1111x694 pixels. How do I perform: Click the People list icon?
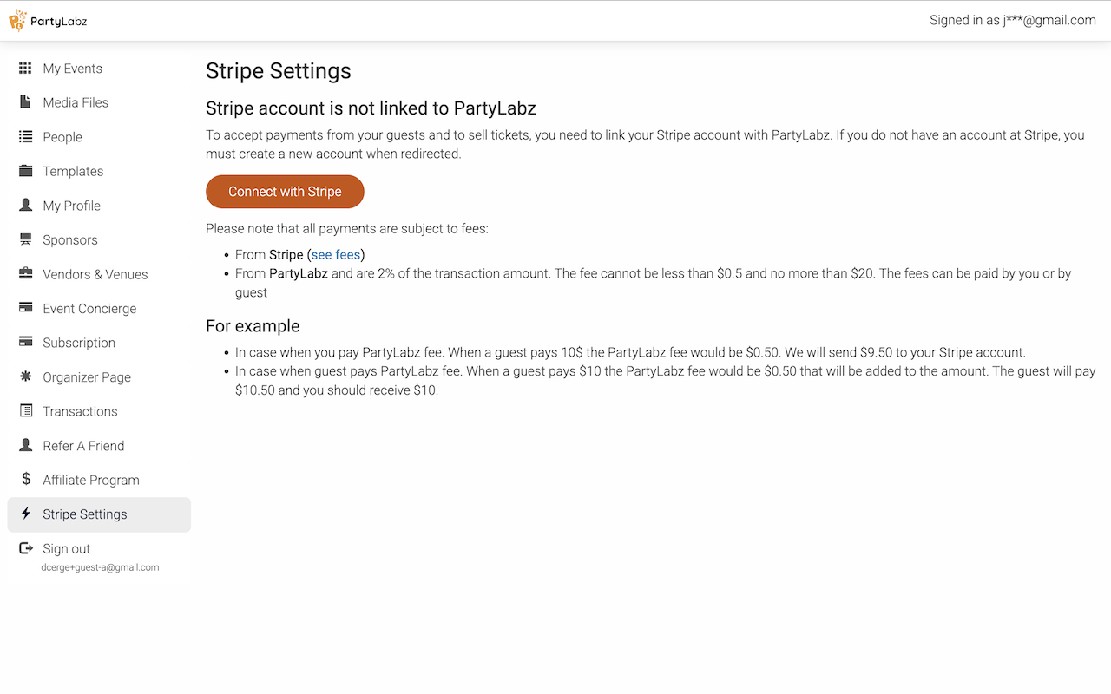coord(26,137)
